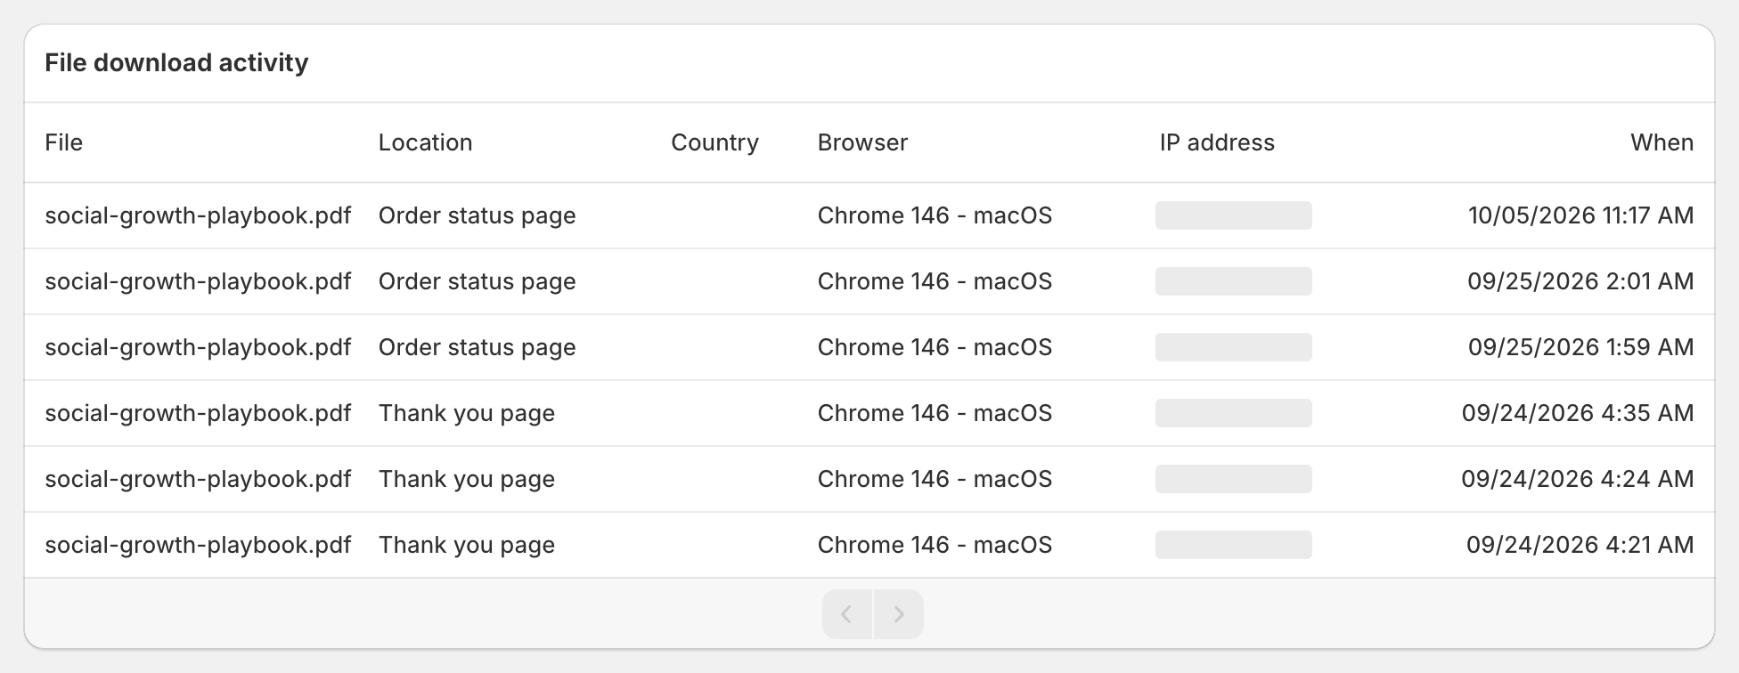Click Chrome 146 - macOS in 11:17 AM row

click(x=935, y=215)
